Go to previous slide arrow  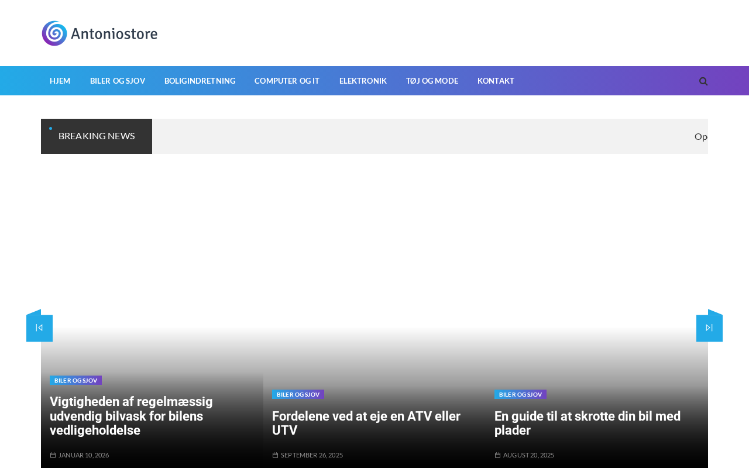[x=39, y=328]
